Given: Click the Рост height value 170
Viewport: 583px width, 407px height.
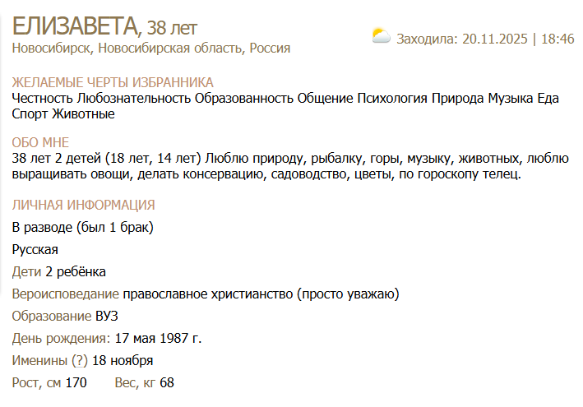Looking at the screenshot, I should click(76, 382).
